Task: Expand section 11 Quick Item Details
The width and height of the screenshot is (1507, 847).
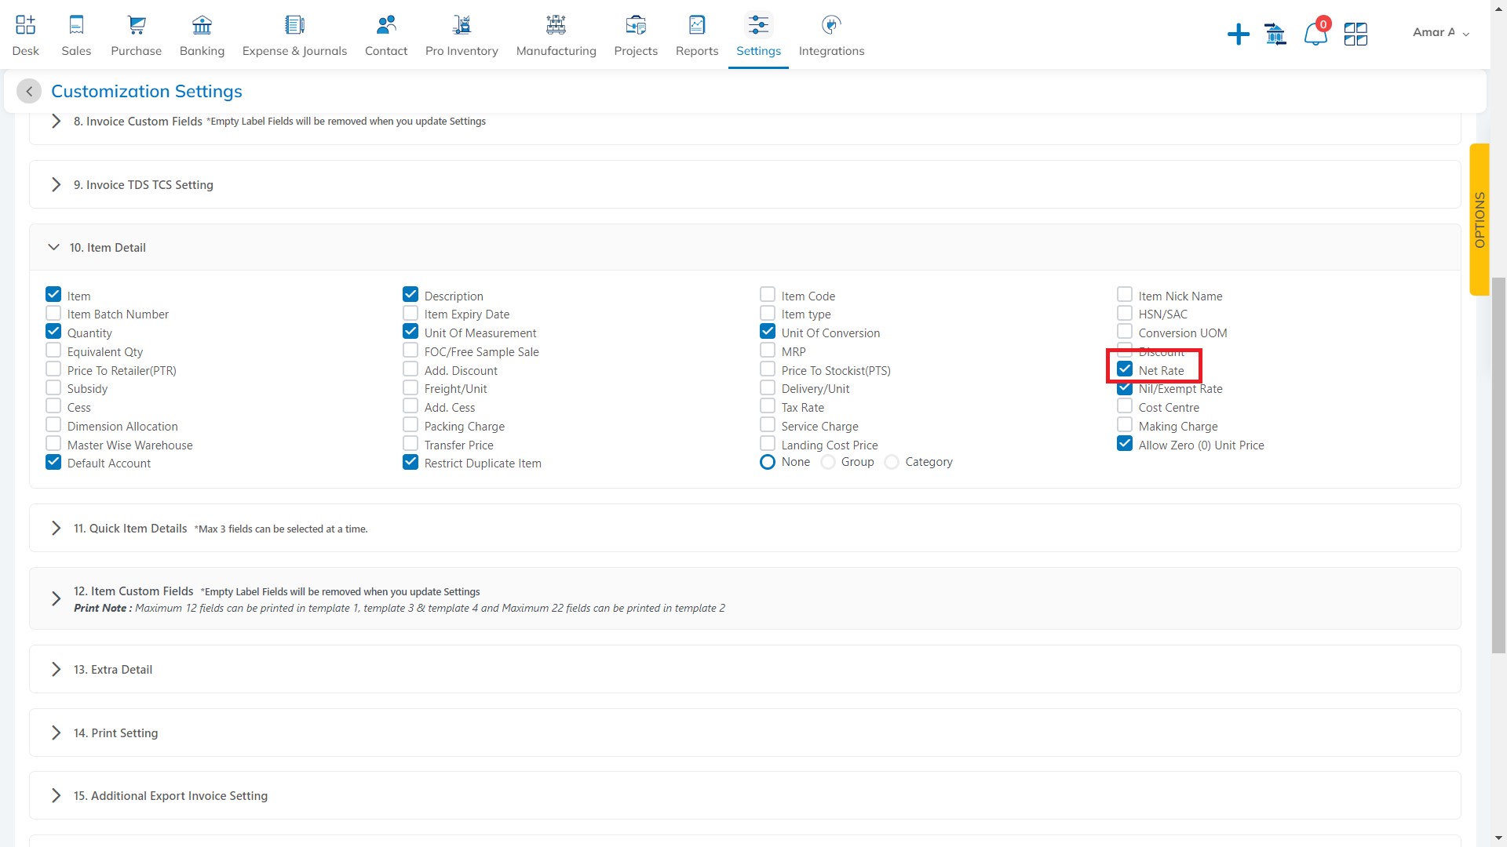Action: 57,528
